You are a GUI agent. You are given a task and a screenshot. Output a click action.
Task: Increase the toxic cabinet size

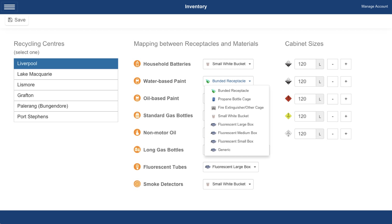pos(346,134)
